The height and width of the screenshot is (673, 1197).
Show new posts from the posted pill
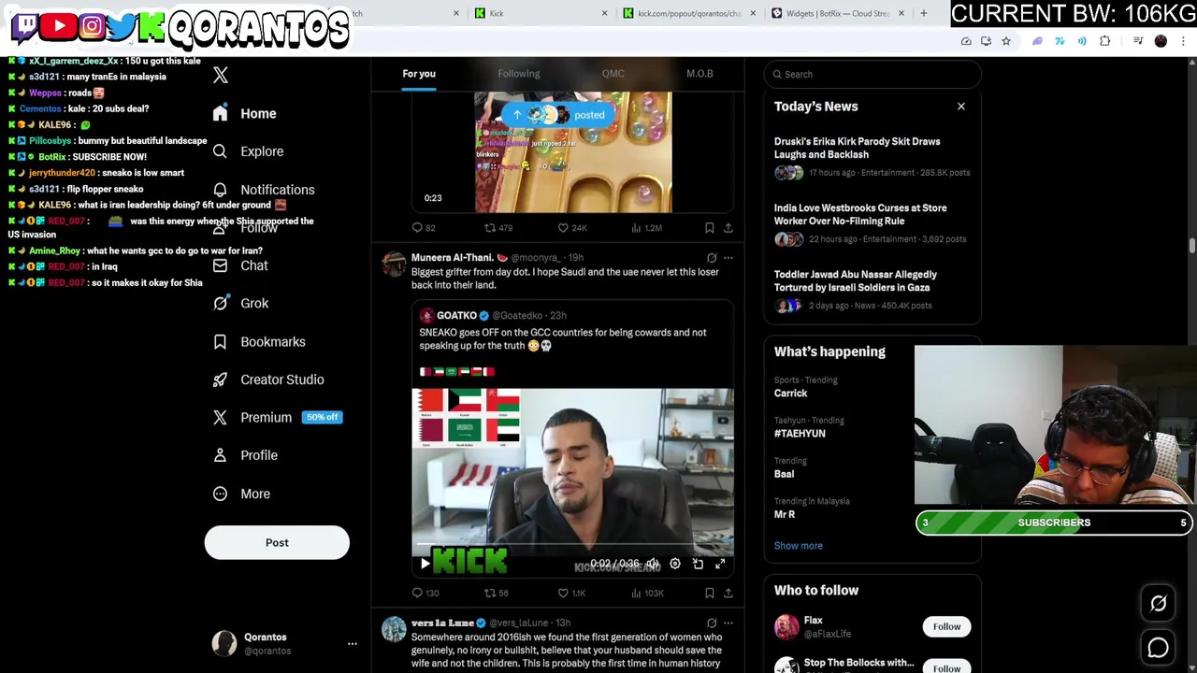click(558, 115)
